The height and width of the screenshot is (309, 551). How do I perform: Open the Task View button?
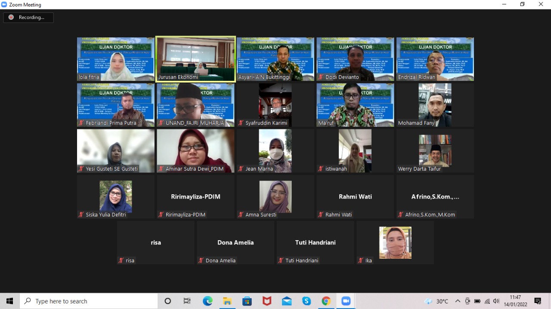coord(187,301)
